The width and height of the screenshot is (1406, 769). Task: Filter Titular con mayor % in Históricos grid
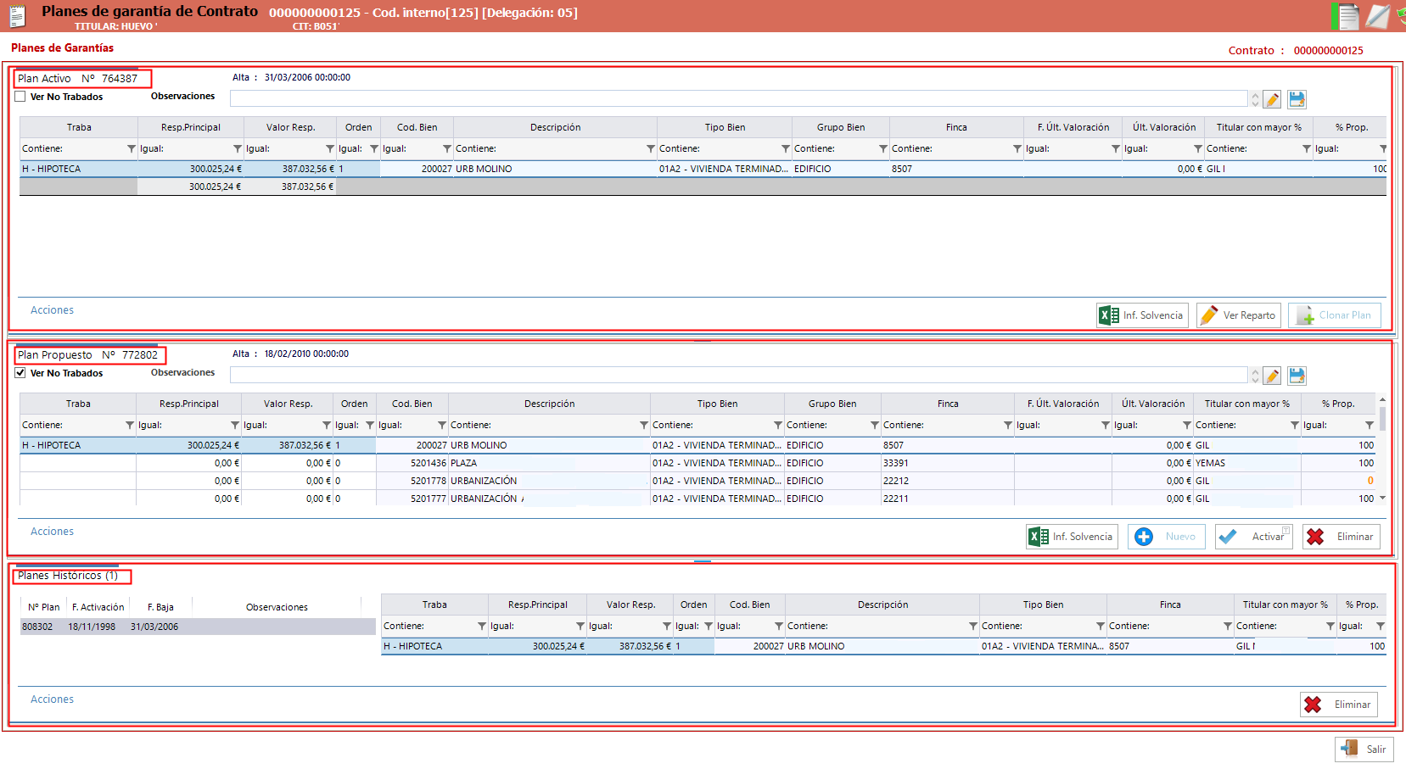[x=1330, y=626]
